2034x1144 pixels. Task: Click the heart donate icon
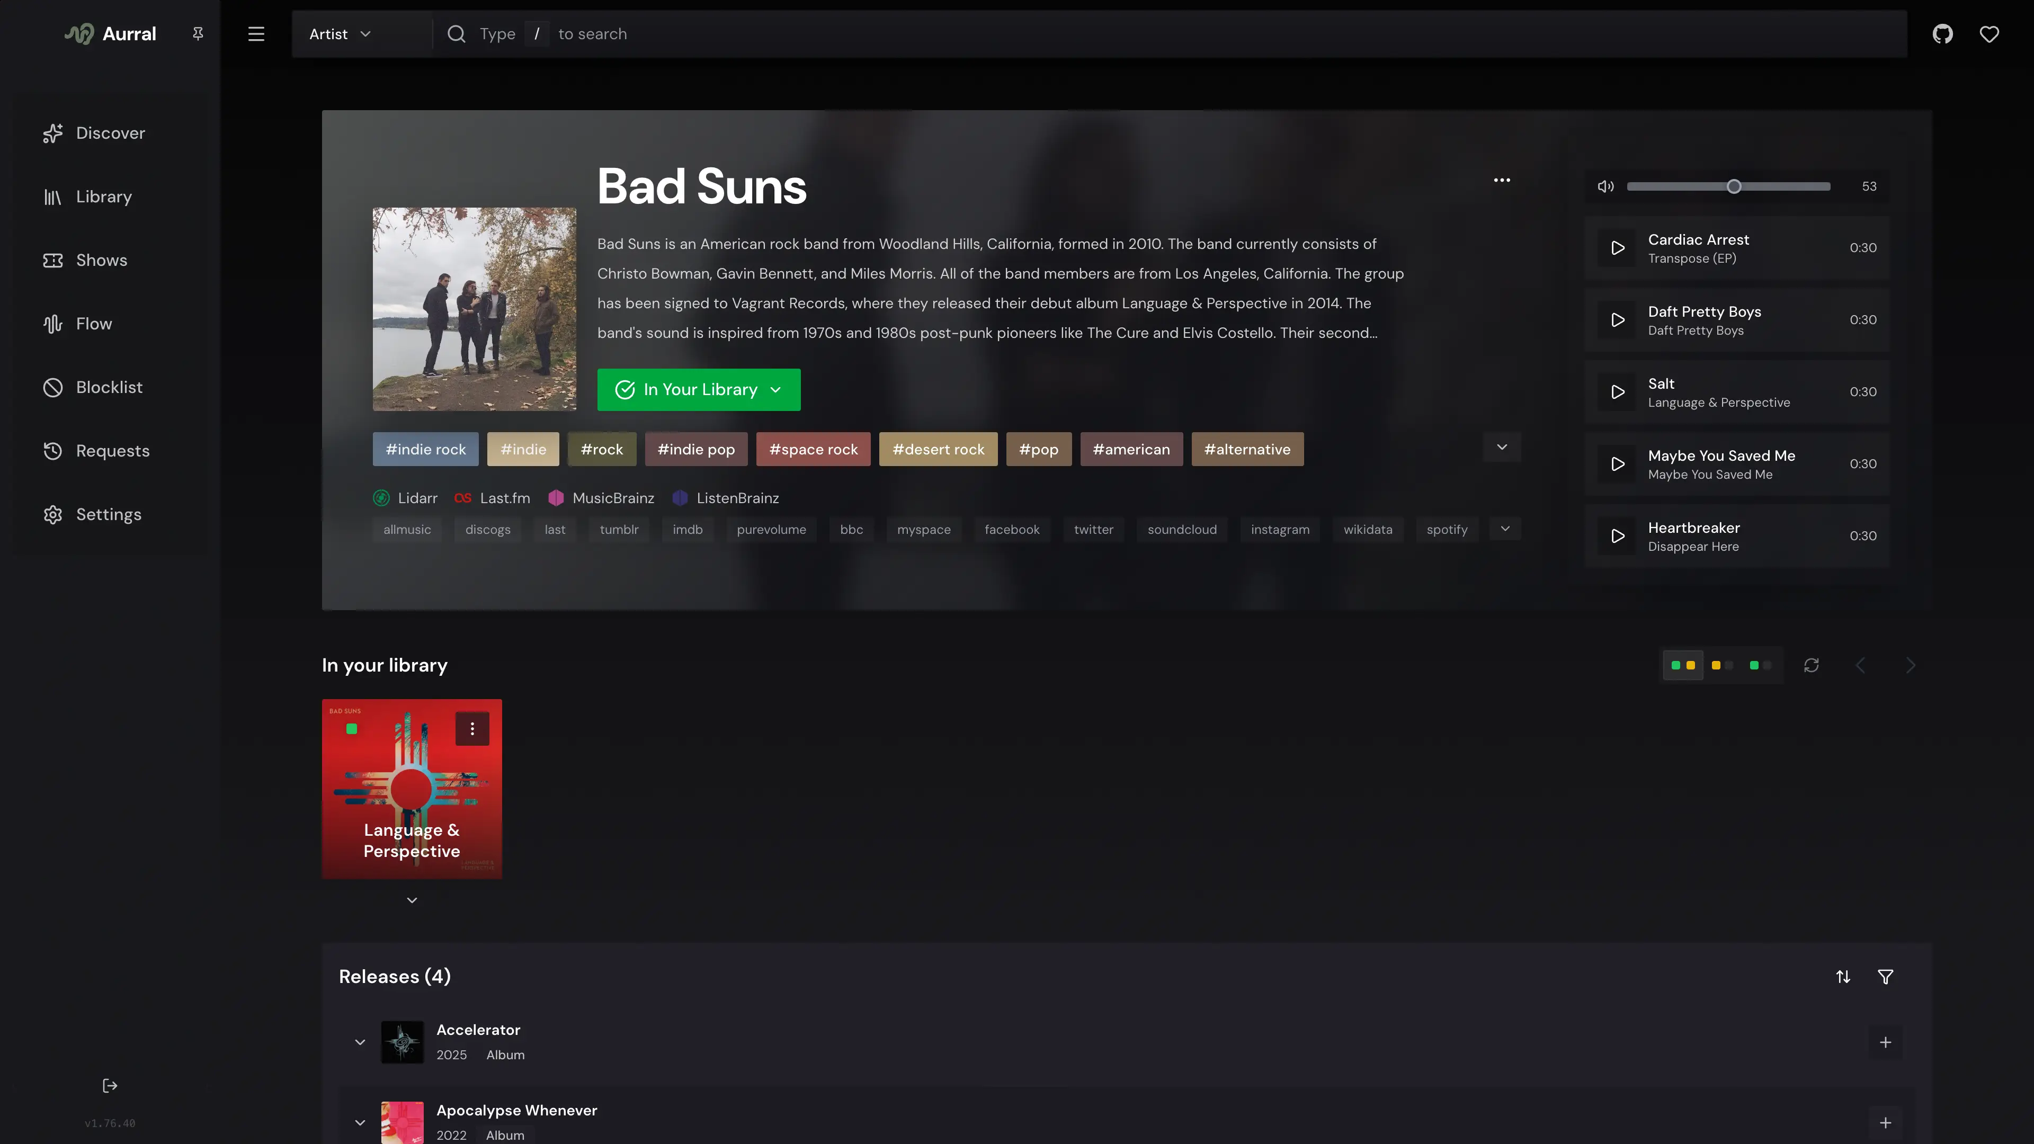[1989, 34]
